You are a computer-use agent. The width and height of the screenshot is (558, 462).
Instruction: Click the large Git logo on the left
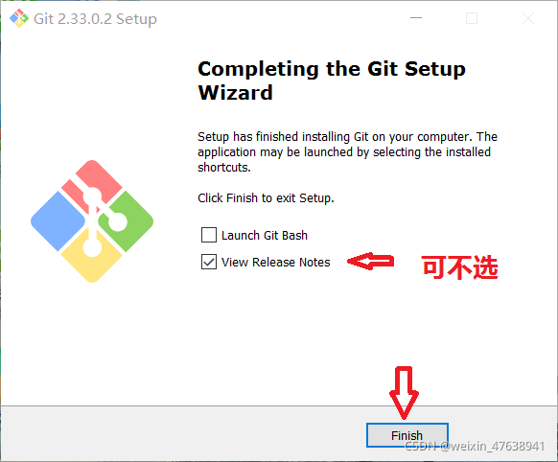pos(92,221)
